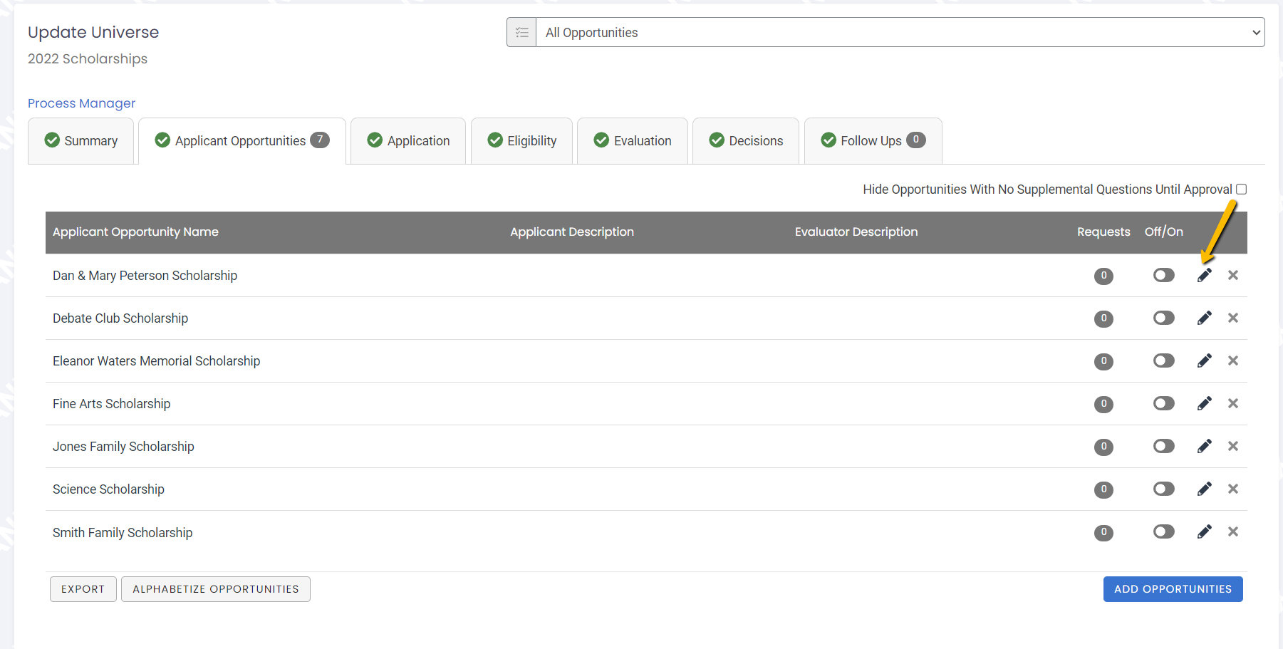Screen dimensions: 1283x649
Task: Click Alphabetize Opportunities button
Action: 216,589
